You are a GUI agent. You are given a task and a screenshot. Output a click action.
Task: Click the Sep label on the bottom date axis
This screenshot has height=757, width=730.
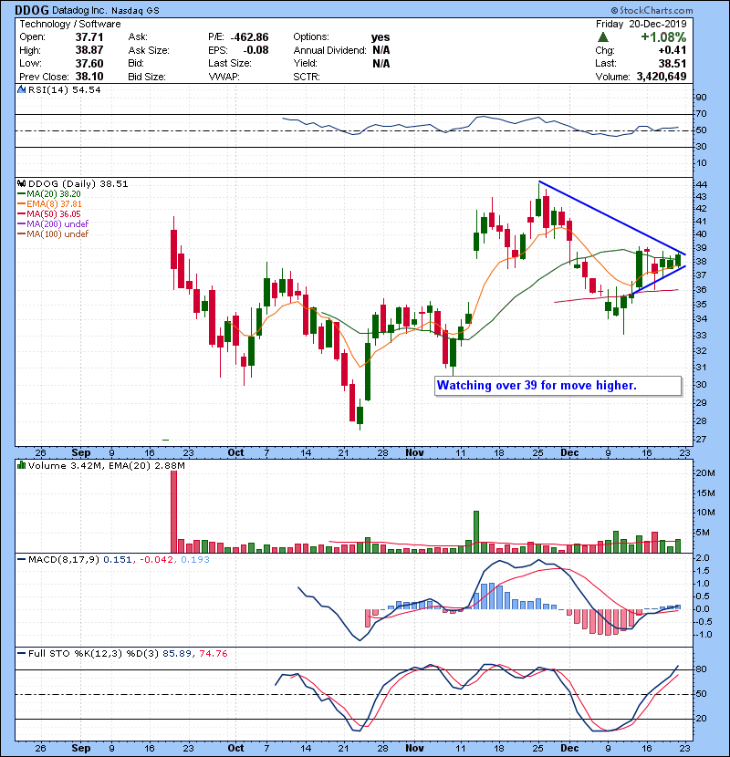pyautogui.click(x=80, y=748)
